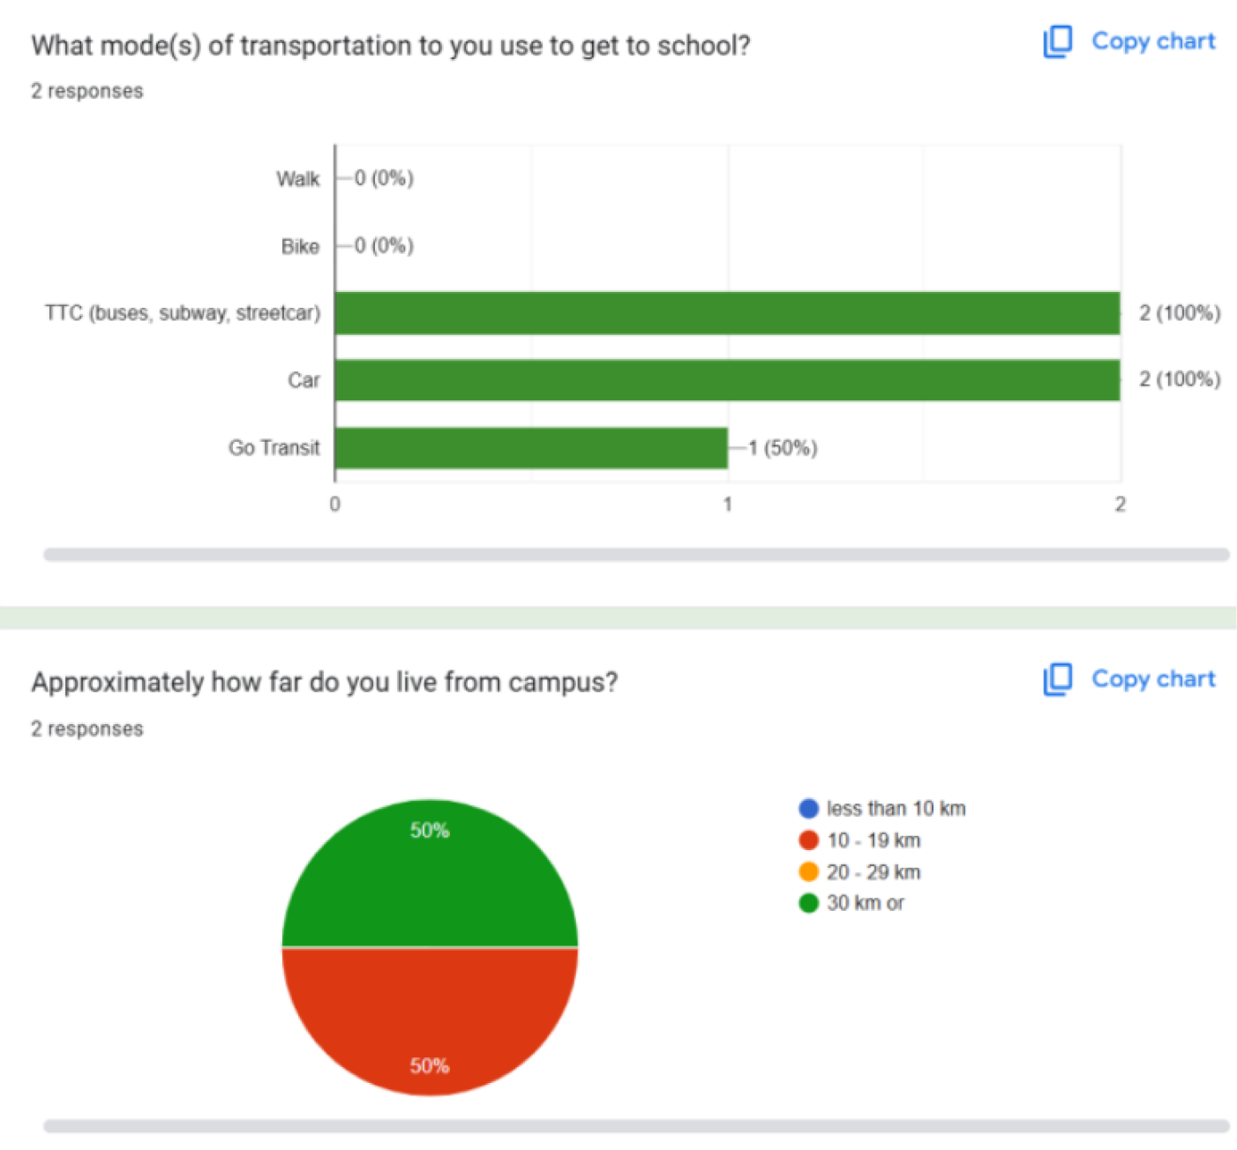Screen dimensions: 1237x1150
Task: Click the green half of pie chart
Action: [x=430, y=882]
